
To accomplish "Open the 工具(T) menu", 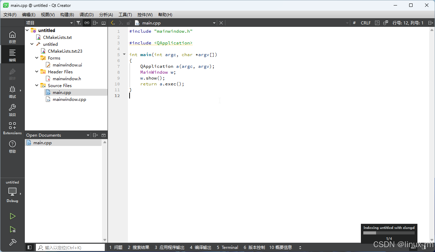I will coord(125,14).
